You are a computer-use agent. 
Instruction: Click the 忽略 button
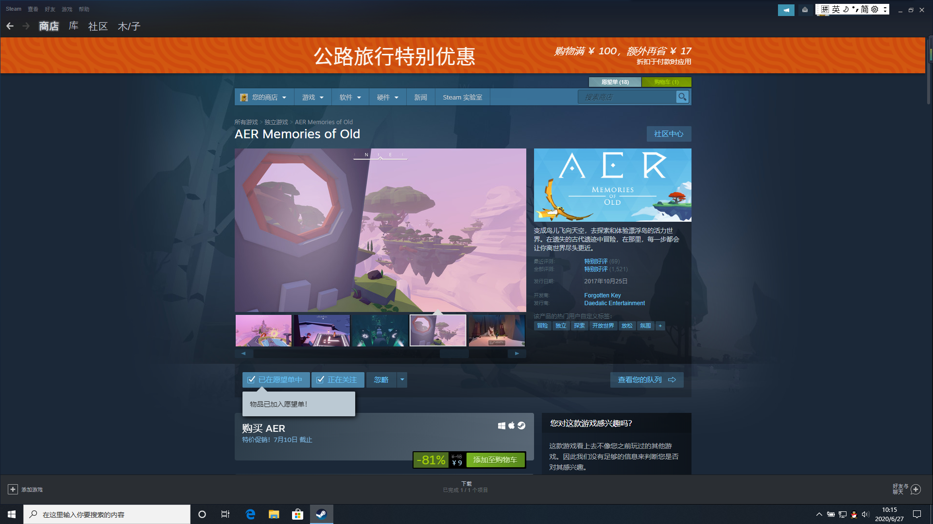click(x=381, y=380)
